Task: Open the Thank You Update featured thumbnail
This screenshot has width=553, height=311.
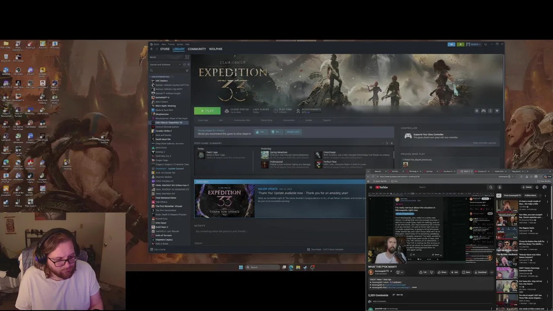Action: pyautogui.click(x=225, y=200)
